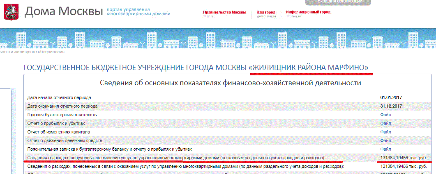Click the Отчет о движении денежных средств label
Viewport: 436px width, 174px height.
point(65,140)
